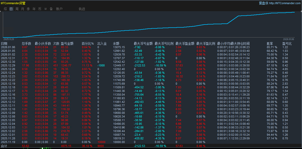
Task: Click holding time 0:00:07 | 1:12:55 | 2:29:09
Action: pyautogui.click(x=233, y=138)
